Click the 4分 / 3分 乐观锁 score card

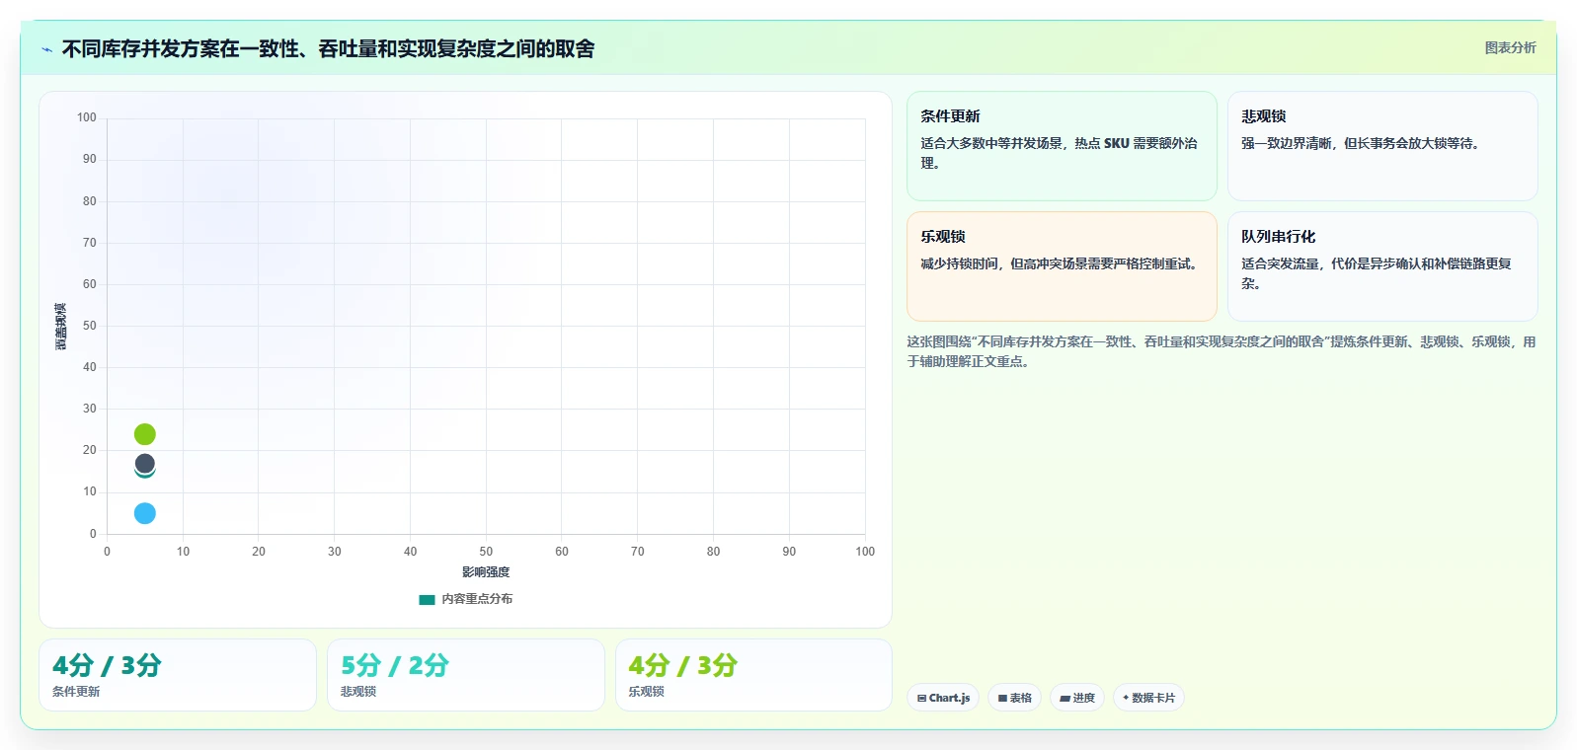753,675
